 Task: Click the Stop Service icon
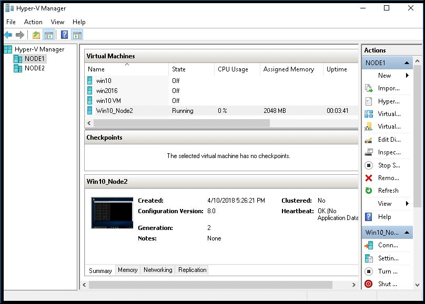pos(369,165)
